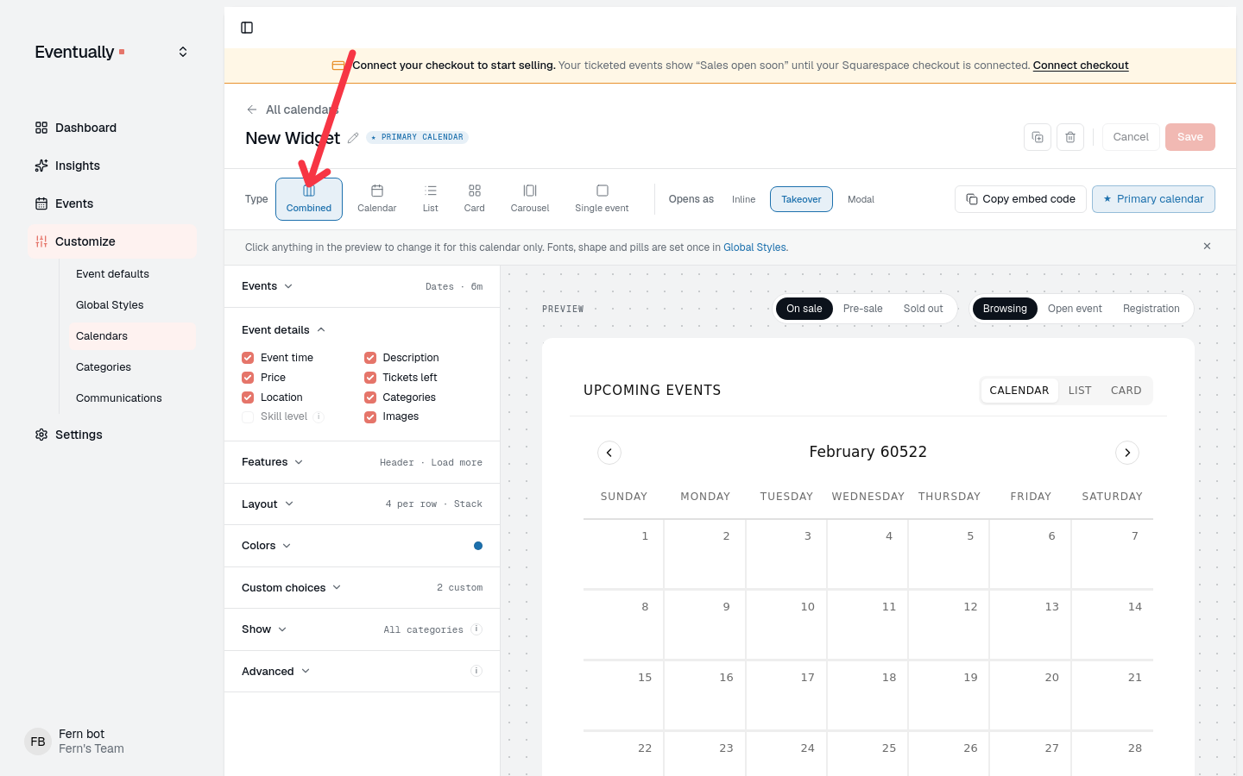
Task: Click the info icon beside Skill level
Action: click(319, 416)
